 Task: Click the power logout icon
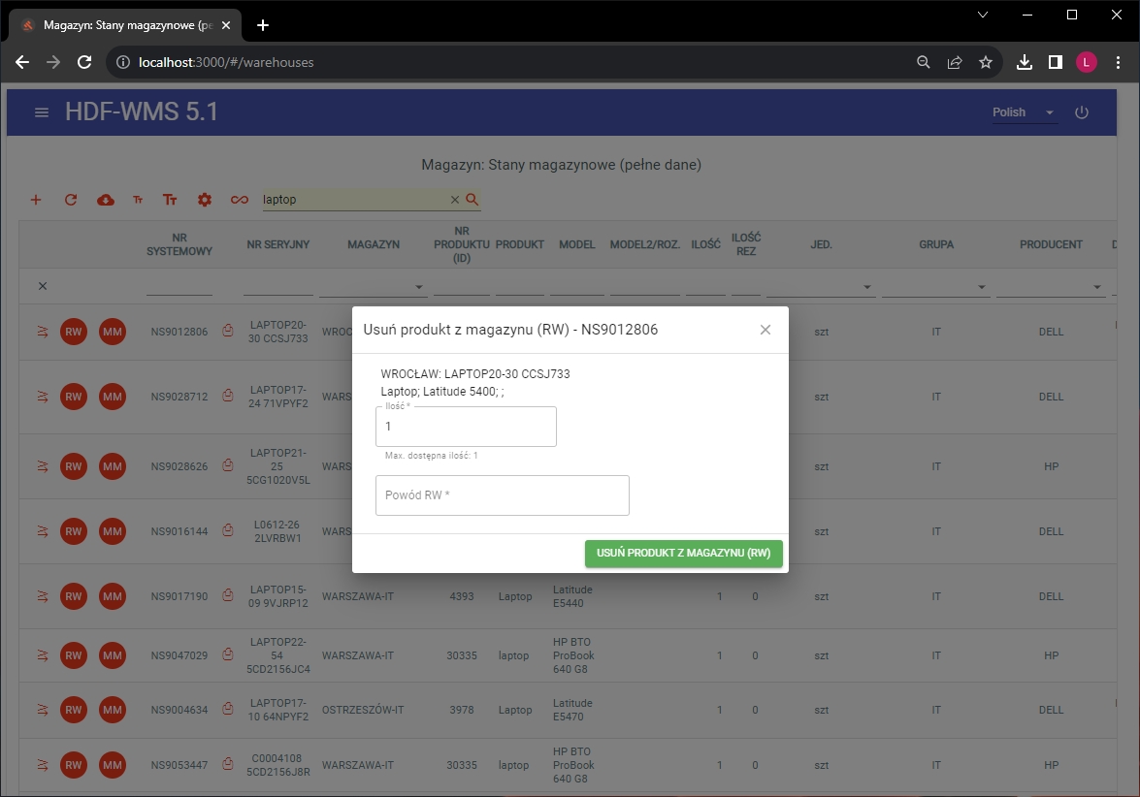(1082, 112)
